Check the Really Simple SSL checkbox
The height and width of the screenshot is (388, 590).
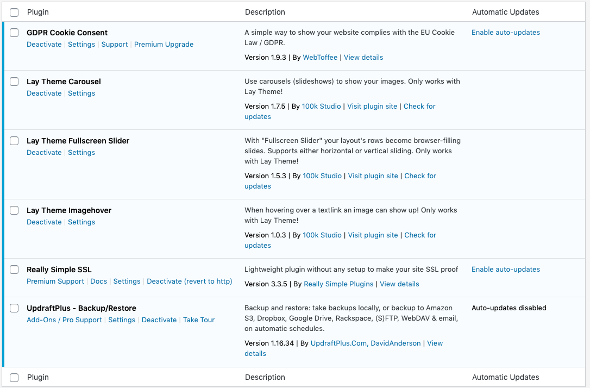click(14, 270)
